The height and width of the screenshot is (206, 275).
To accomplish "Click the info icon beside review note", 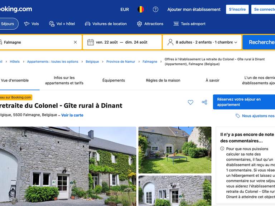I will 222,149.
